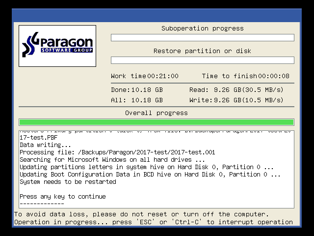Click the green Overall progress bar
The image size is (314, 236).
click(156, 122)
